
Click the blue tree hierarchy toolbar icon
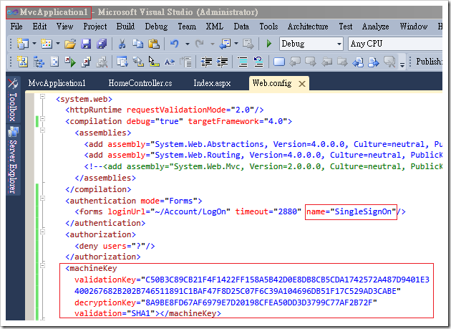click(39, 62)
